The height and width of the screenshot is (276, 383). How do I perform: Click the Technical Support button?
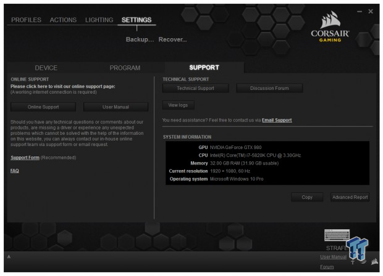point(195,88)
